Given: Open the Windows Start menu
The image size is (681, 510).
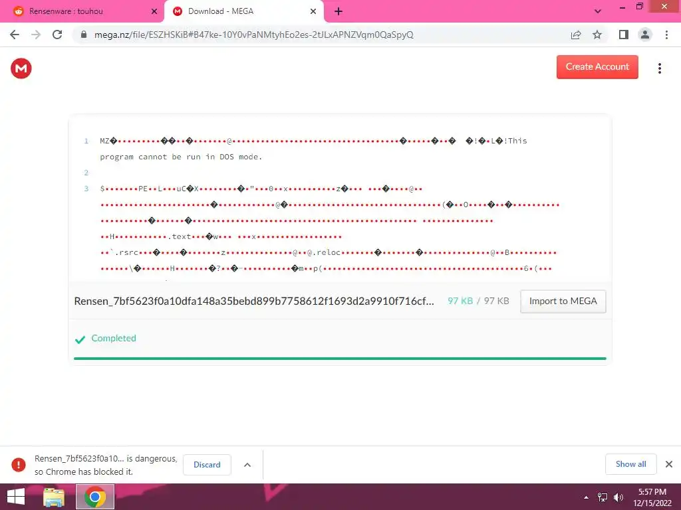Looking at the screenshot, I should 16,497.
